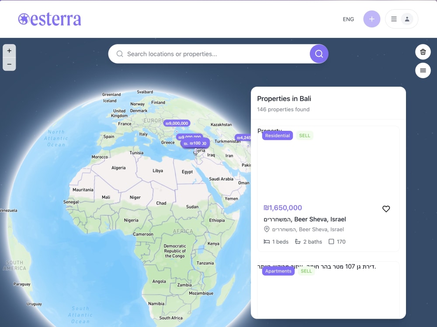
Task: Click the Spain map label
Action: pyautogui.click(x=109, y=136)
